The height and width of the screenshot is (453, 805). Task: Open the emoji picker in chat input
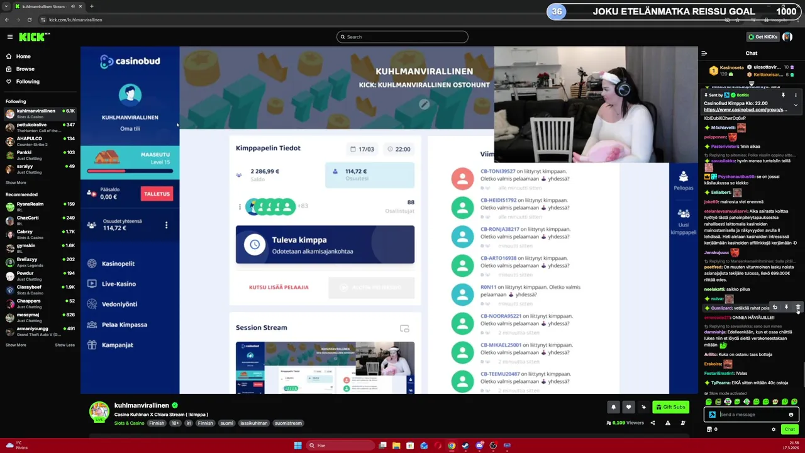[x=791, y=415]
